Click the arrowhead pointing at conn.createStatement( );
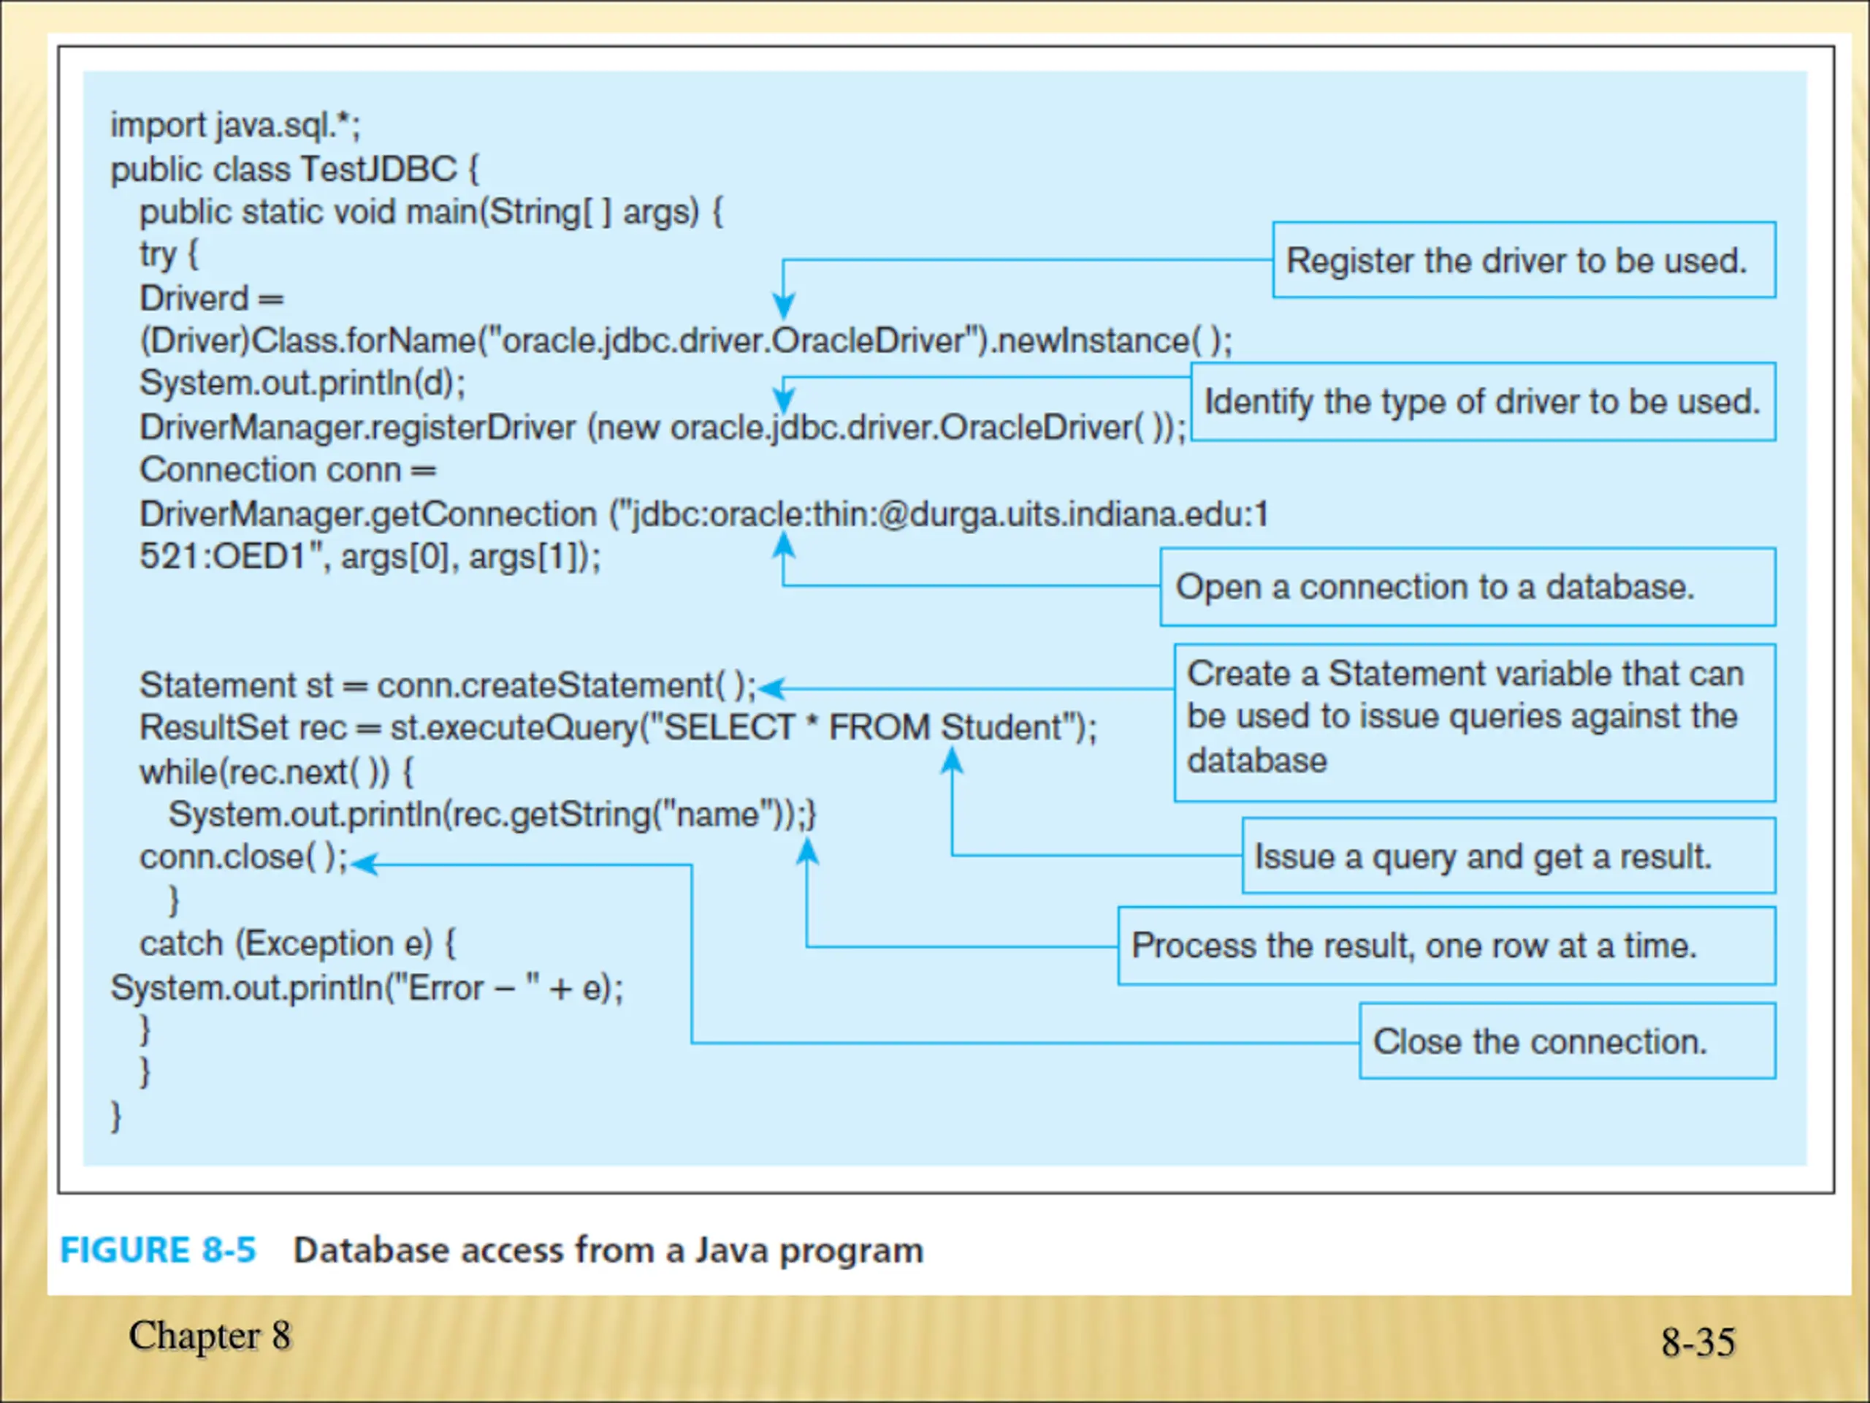Image resolution: width=1870 pixels, height=1403 pixels. point(772,688)
